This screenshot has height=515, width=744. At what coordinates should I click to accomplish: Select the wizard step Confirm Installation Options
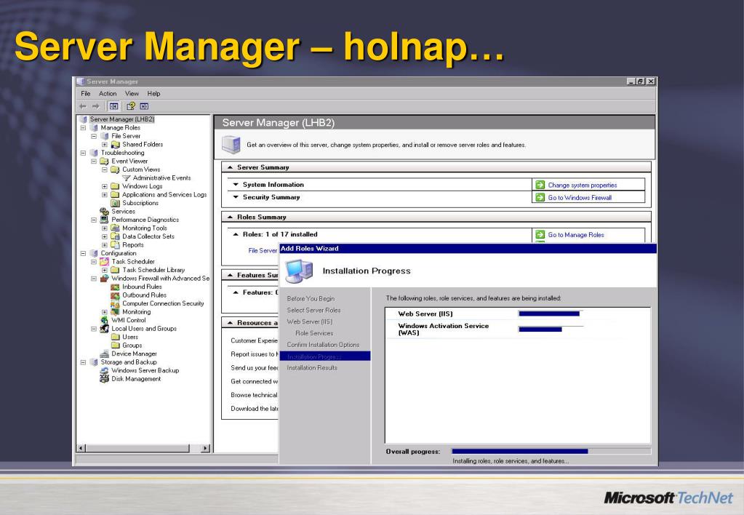click(323, 345)
